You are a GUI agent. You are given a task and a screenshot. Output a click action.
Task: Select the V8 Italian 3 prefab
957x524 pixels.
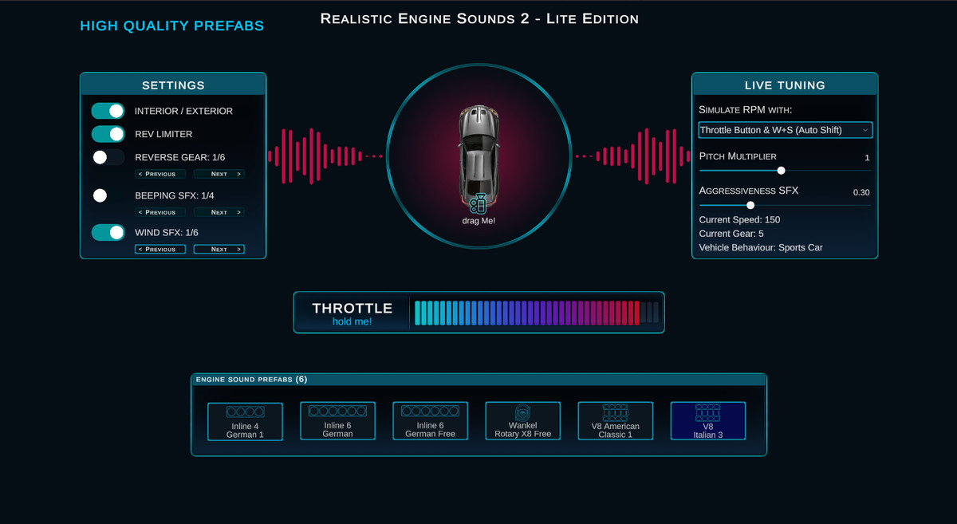click(x=707, y=421)
